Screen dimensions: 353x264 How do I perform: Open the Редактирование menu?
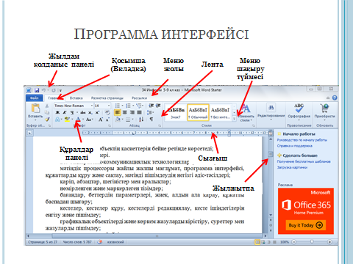coord(271,112)
